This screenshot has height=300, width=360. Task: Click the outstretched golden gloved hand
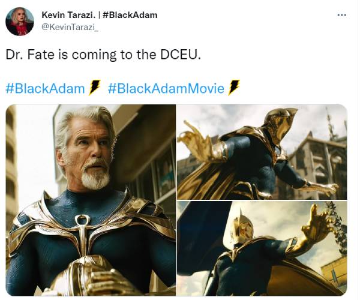316,227
